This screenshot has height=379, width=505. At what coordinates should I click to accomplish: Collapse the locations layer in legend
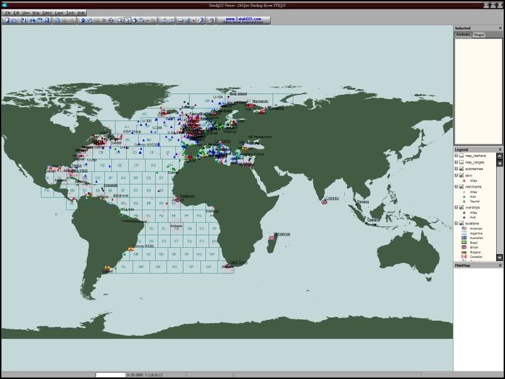(x=456, y=223)
